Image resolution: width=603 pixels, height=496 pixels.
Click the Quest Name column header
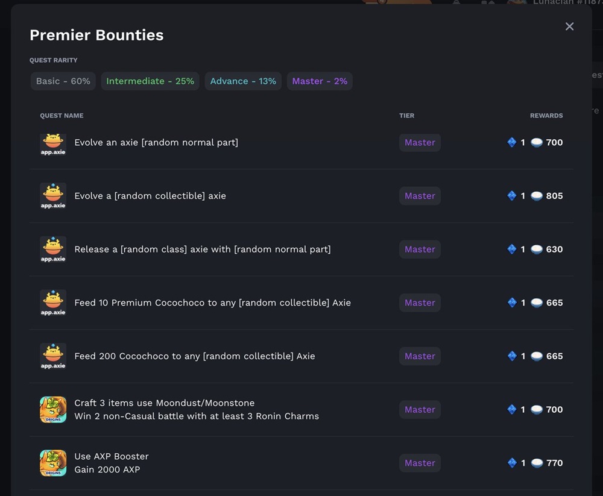point(62,116)
